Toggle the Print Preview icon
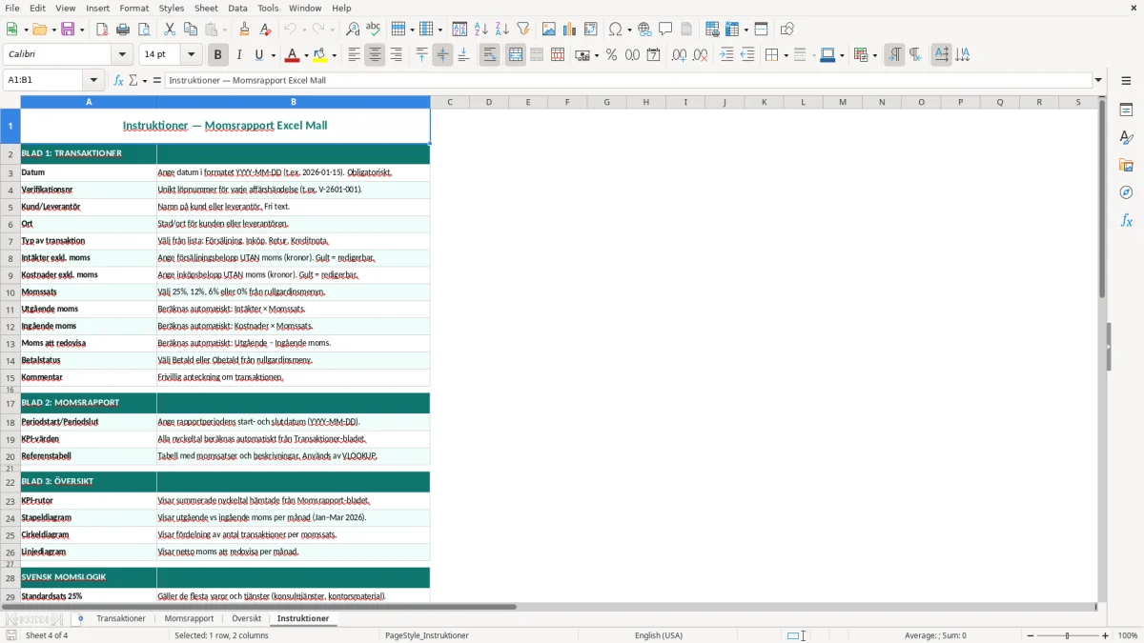Image resolution: width=1144 pixels, height=643 pixels. [x=144, y=30]
